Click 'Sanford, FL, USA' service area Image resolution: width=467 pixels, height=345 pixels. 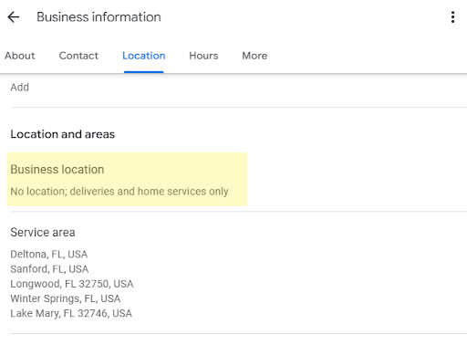tap(49, 269)
